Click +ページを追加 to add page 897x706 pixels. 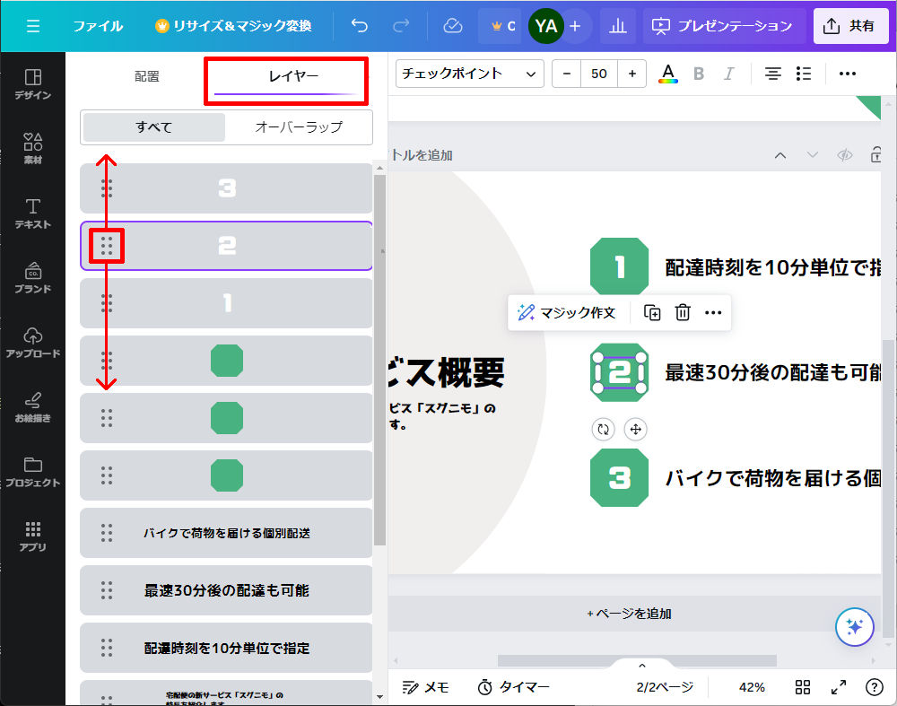click(x=630, y=614)
